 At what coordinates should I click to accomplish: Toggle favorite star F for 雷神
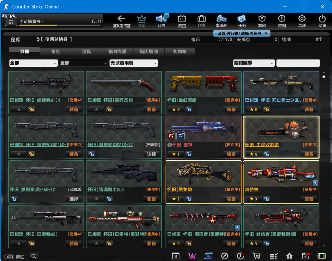click(176, 154)
